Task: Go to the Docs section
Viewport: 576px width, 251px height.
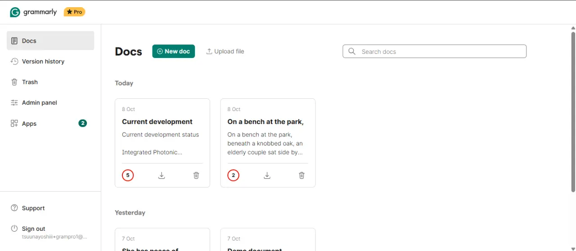Action: click(50, 40)
